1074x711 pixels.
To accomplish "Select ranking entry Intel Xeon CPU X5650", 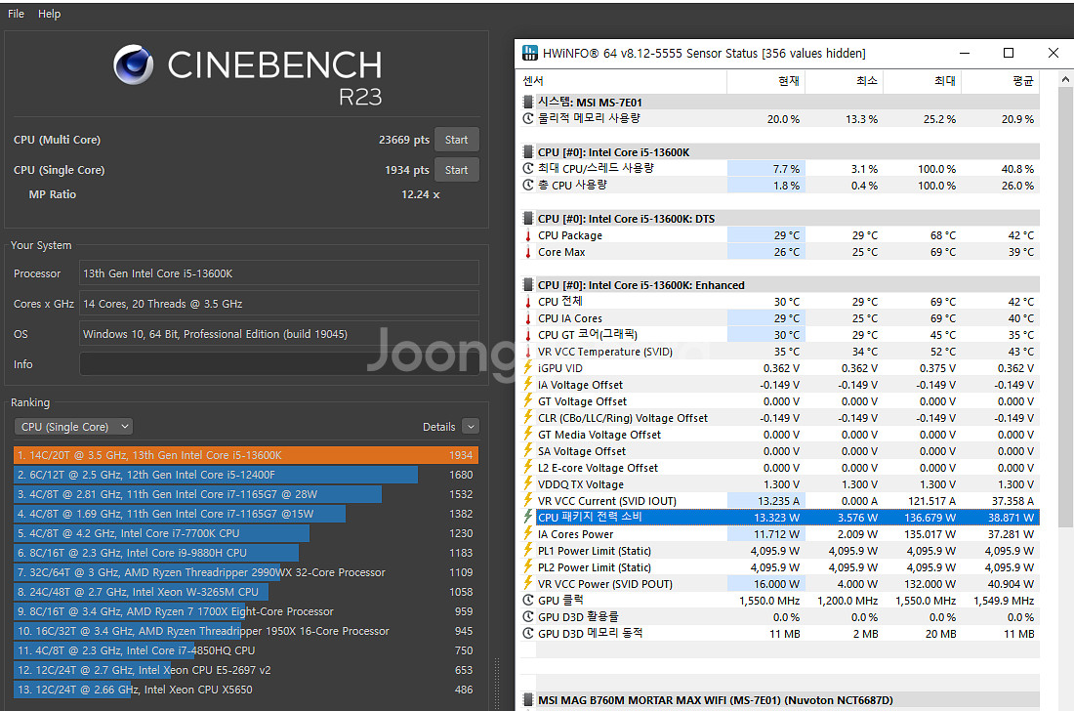I will click(246, 690).
